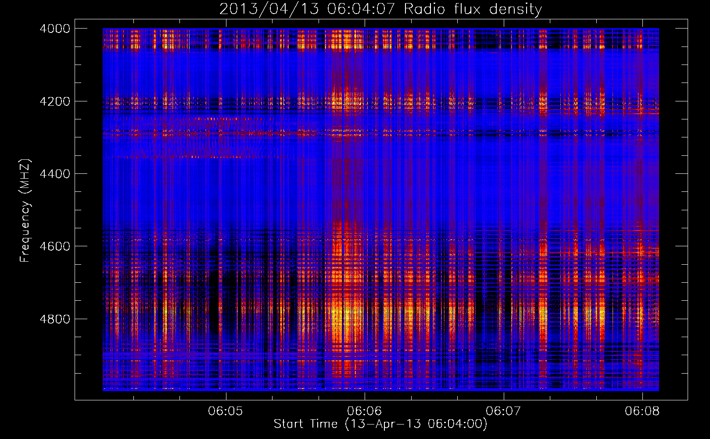
Task: Click the 06:06 time tick label
Action: (x=364, y=411)
